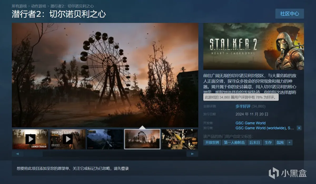This screenshot has height=184, width=316.
Task: Select the rifle scope screenshot thumbnail
Action: (x=105, y=139)
